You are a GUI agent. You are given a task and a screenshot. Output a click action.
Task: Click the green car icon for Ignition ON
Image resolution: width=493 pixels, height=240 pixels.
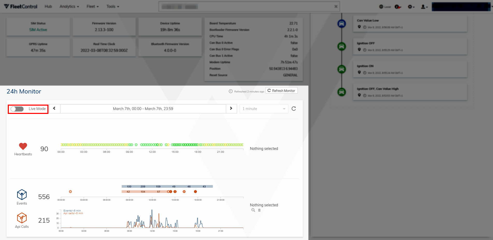342,69
